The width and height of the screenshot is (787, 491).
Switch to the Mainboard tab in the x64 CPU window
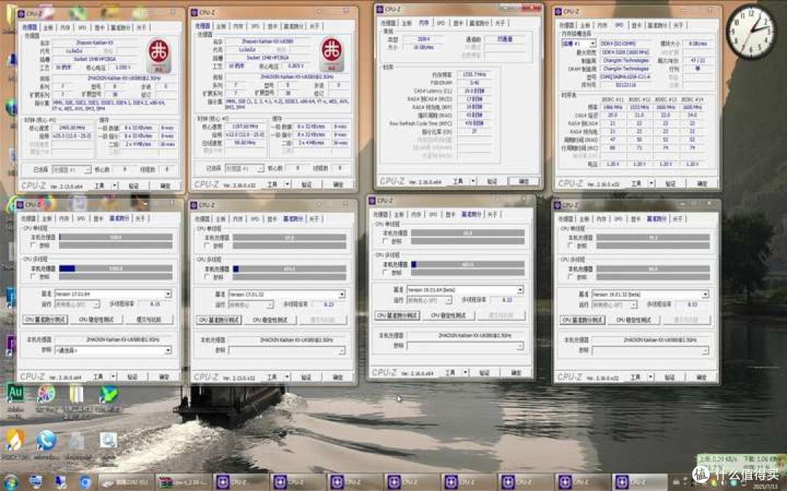tap(49, 28)
